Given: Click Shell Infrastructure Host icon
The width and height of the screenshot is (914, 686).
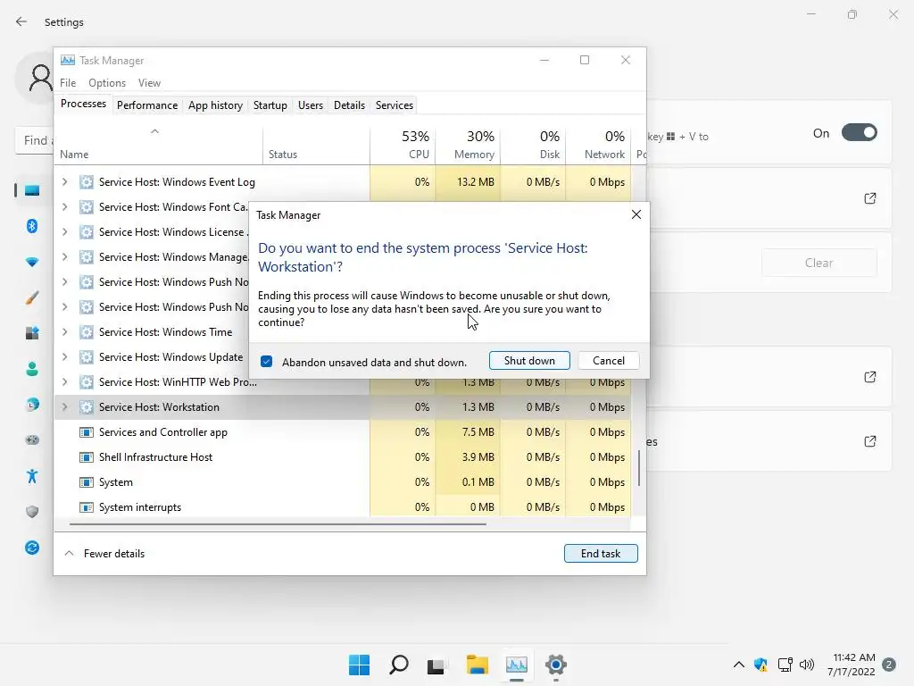Looking at the screenshot, I should pyautogui.click(x=87, y=457).
